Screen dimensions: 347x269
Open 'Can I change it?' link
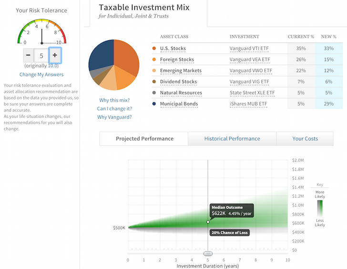point(114,109)
